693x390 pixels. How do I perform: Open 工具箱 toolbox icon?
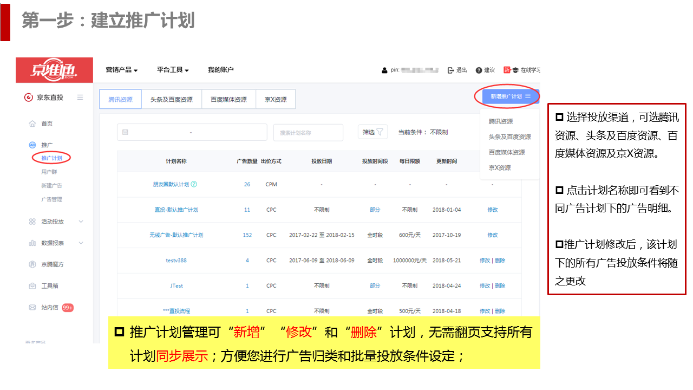[x=32, y=286]
